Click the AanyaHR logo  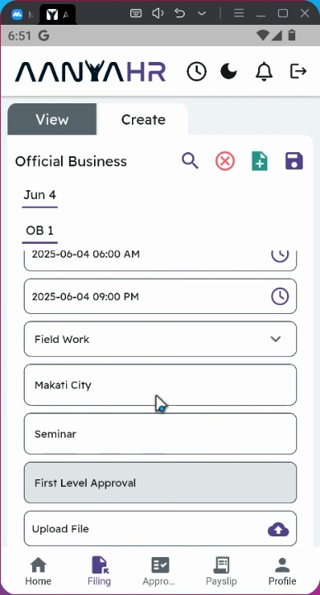90,72
